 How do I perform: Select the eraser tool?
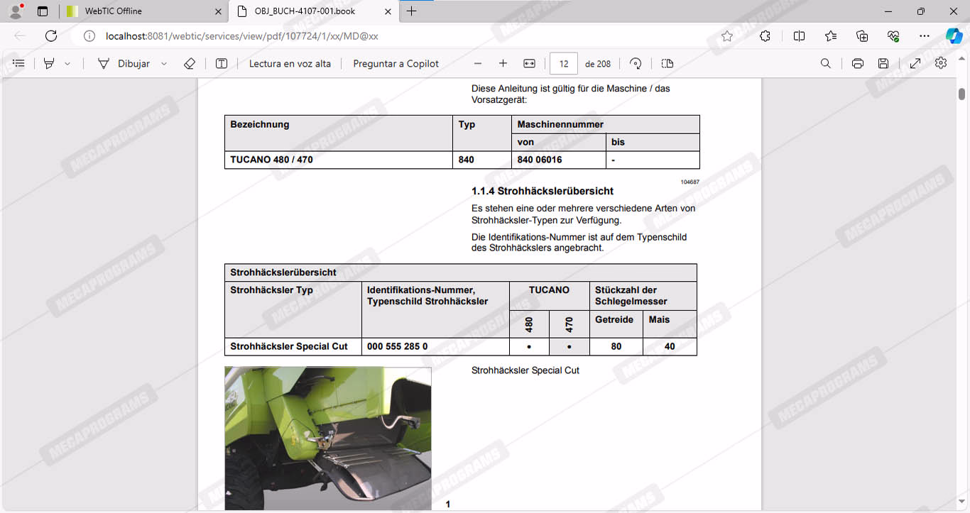point(189,63)
